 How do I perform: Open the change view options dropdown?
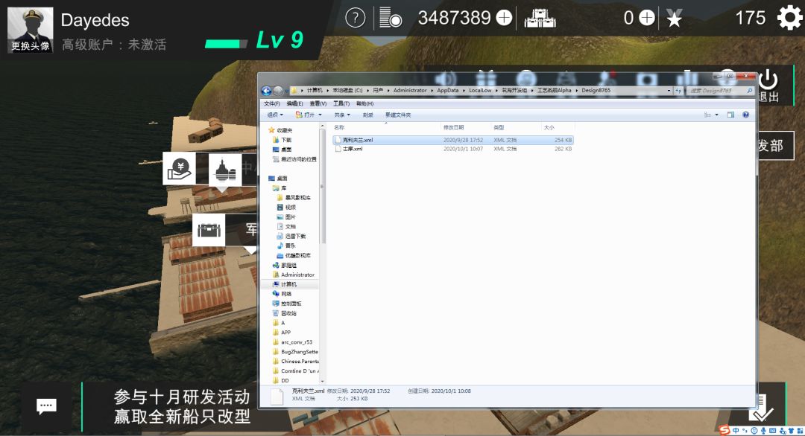click(717, 115)
